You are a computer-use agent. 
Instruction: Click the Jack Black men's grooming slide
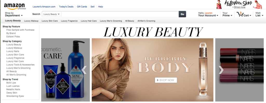pyautogui.click(x=65, y=70)
